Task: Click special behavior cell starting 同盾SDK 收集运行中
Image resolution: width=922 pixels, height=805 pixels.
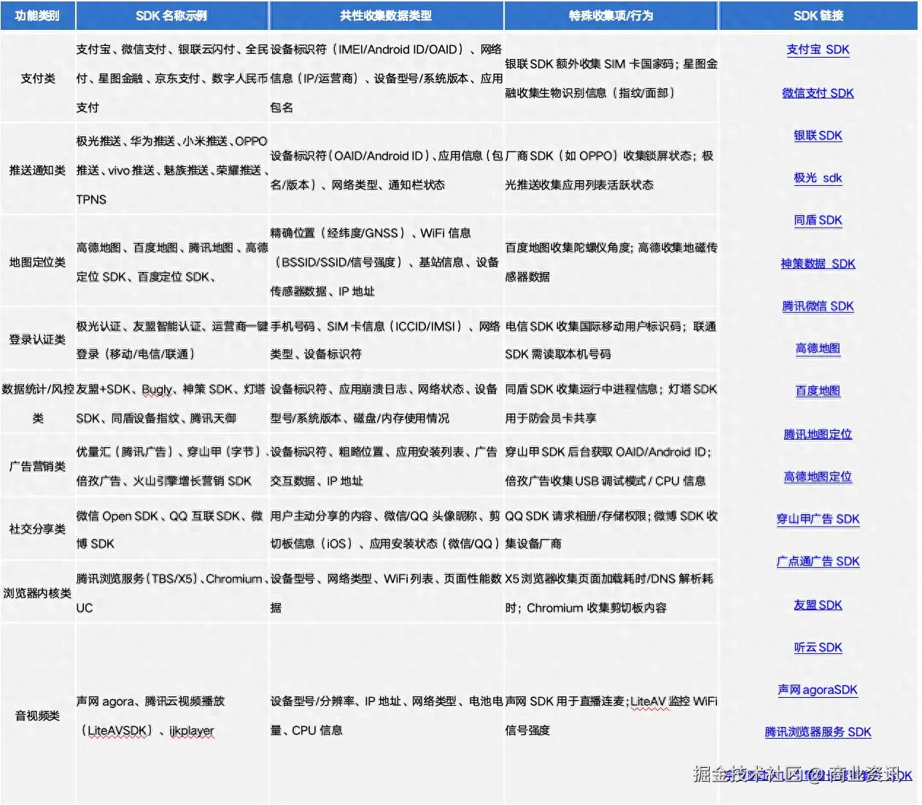Action: (611, 403)
